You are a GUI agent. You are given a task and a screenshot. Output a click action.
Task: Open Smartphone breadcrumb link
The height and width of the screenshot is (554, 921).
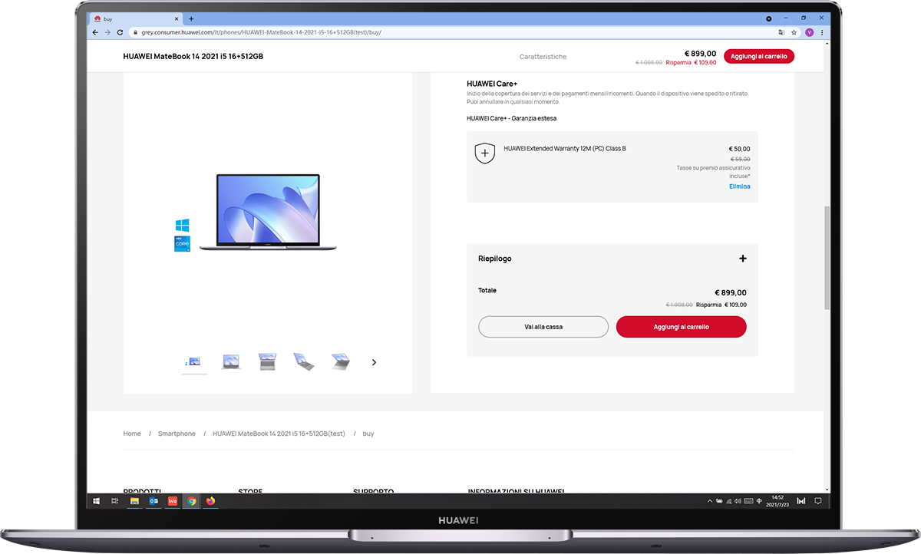(177, 434)
